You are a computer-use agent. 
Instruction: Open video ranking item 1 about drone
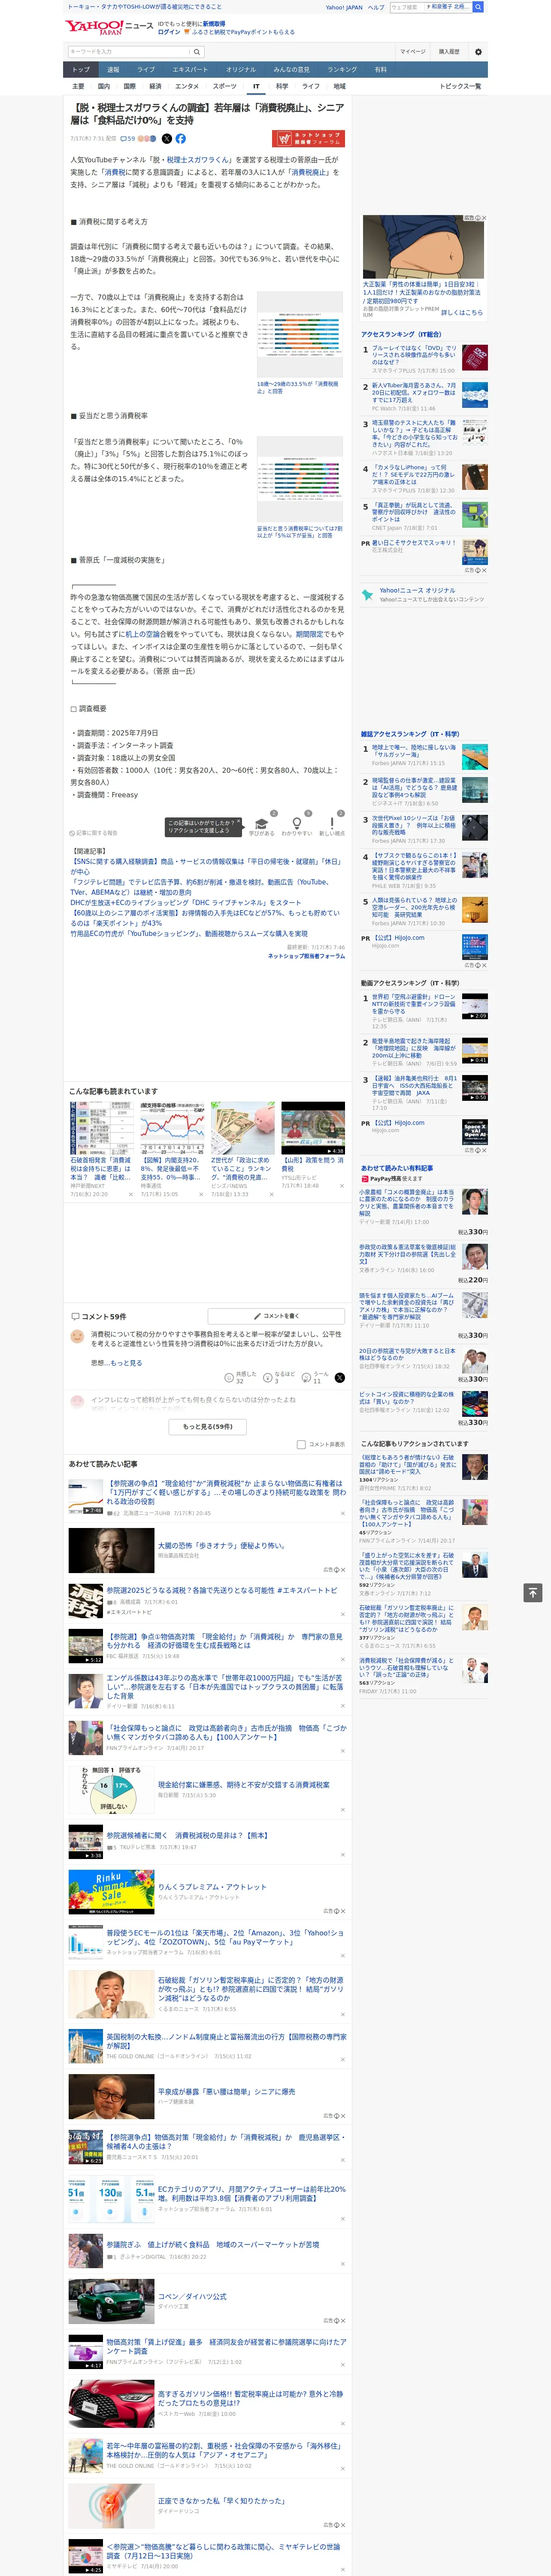(x=415, y=1004)
